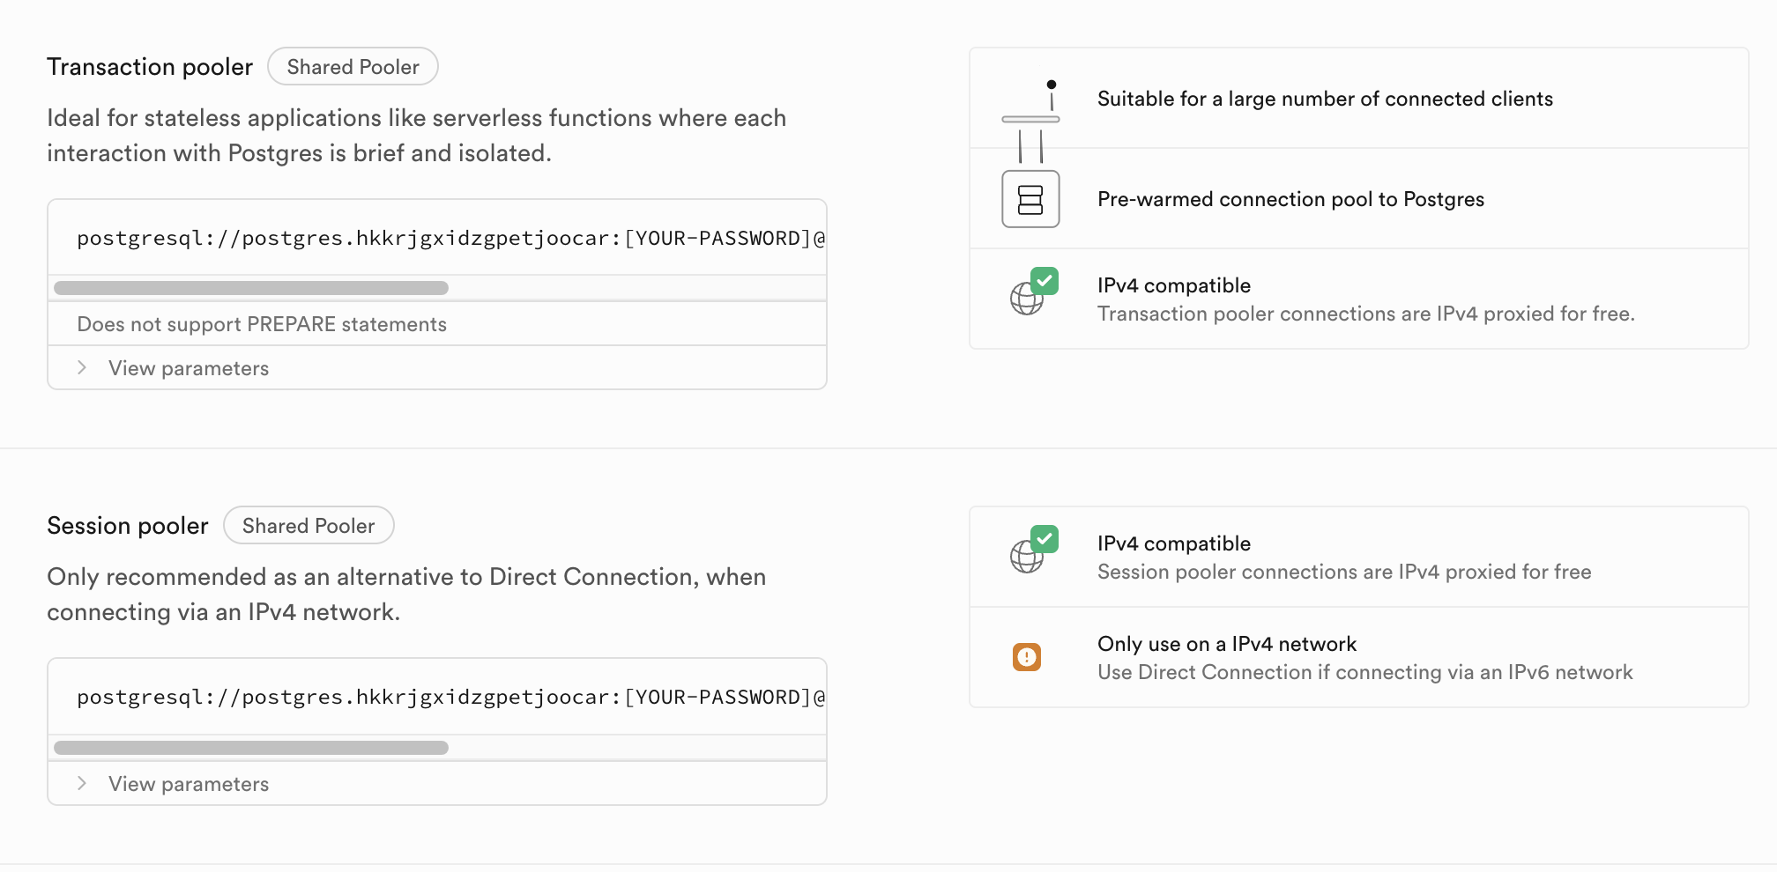Screen dimensions: 1777x872
Task: Open View parameters under Transaction pooler
Action: click(189, 368)
